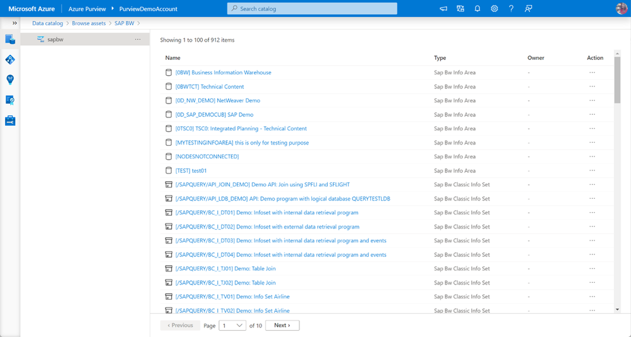Open the Management briefcase sidebar icon
Viewport: 631px width, 337px height.
point(10,121)
